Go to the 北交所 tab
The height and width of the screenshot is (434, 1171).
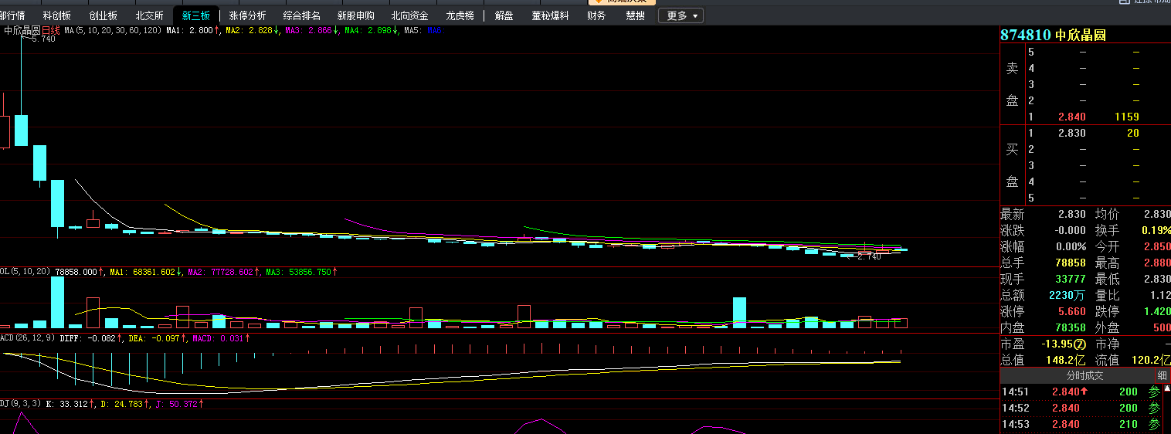click(149, 15)
